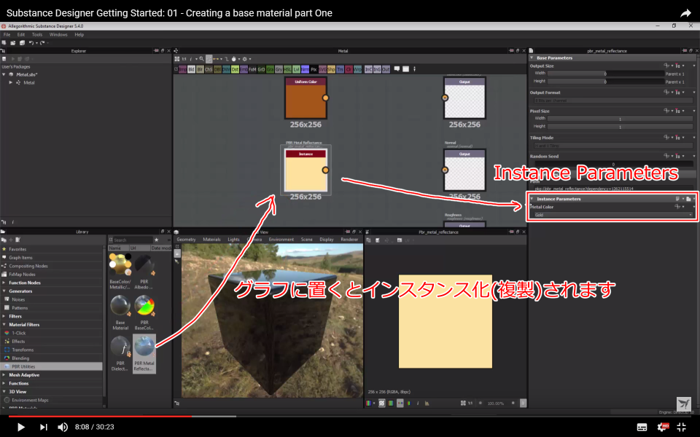Open the 3D View Lights menu
The image size is (700, 437).
[233, 240]
